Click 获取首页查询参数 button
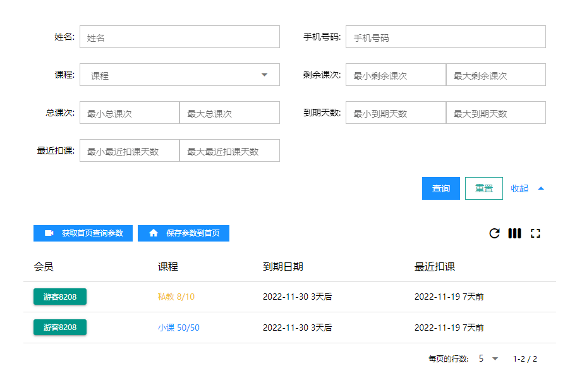Viewport: 570px width, 380px height. point(83,233)
